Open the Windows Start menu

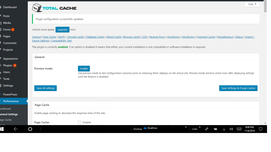(x=2, y=129)
